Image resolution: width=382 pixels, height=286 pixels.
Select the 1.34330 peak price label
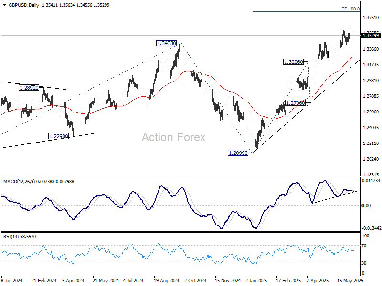coord(166,43)
